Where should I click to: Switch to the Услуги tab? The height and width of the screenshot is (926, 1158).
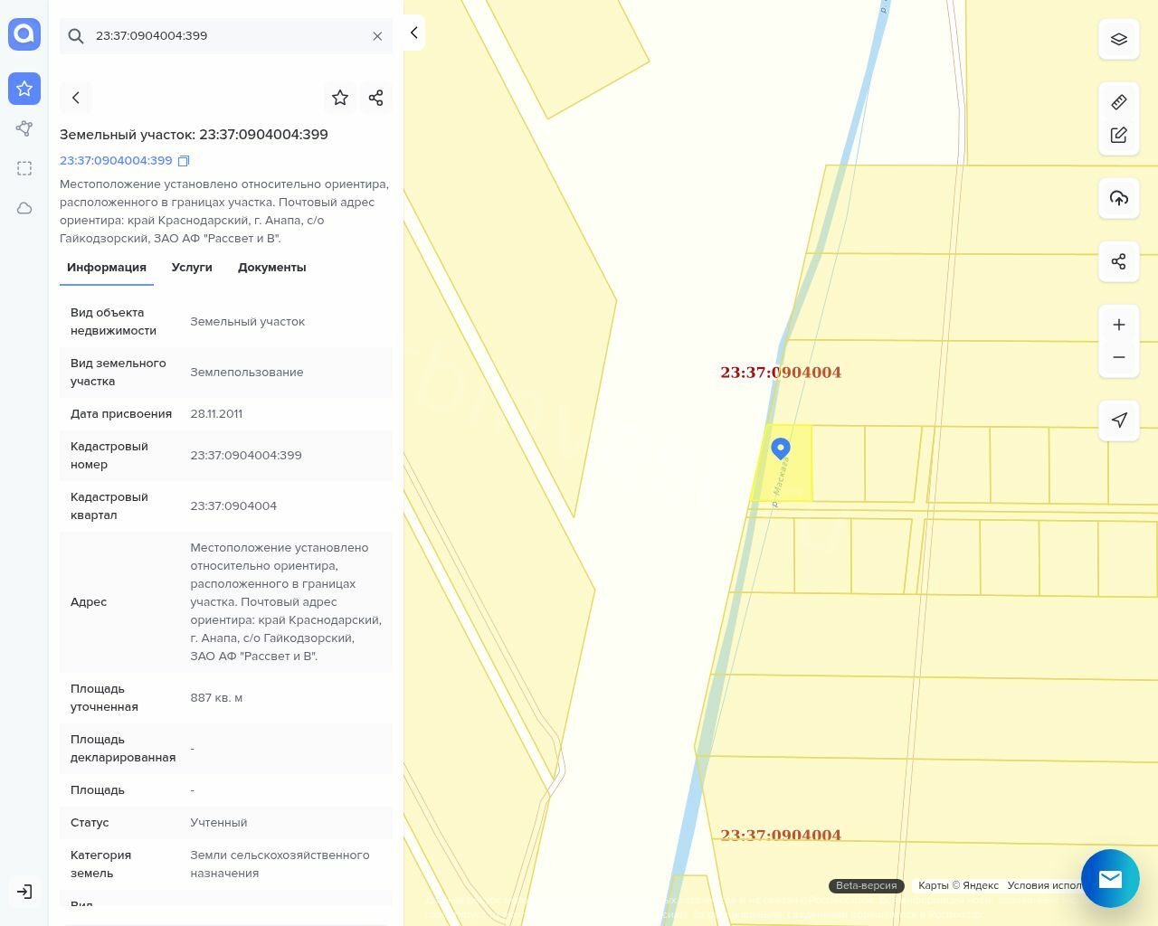[192, 268]
